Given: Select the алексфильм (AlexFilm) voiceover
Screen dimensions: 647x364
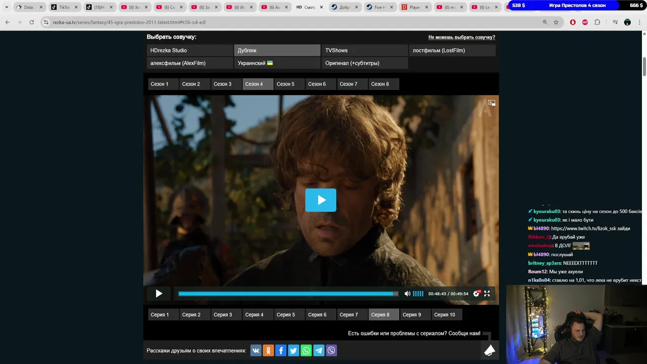Looking at the screenshot, I should pyautogui.click(x=190, y=63).
